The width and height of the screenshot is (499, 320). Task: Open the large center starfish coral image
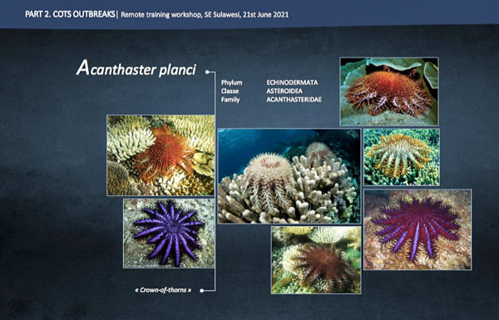click(289, 176)
